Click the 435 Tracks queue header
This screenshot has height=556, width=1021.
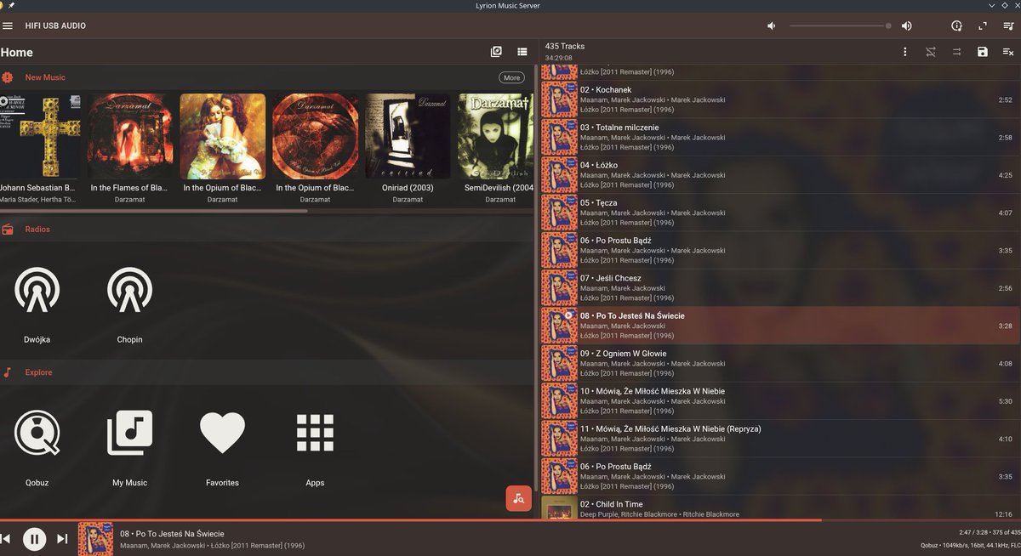(565, 46)
